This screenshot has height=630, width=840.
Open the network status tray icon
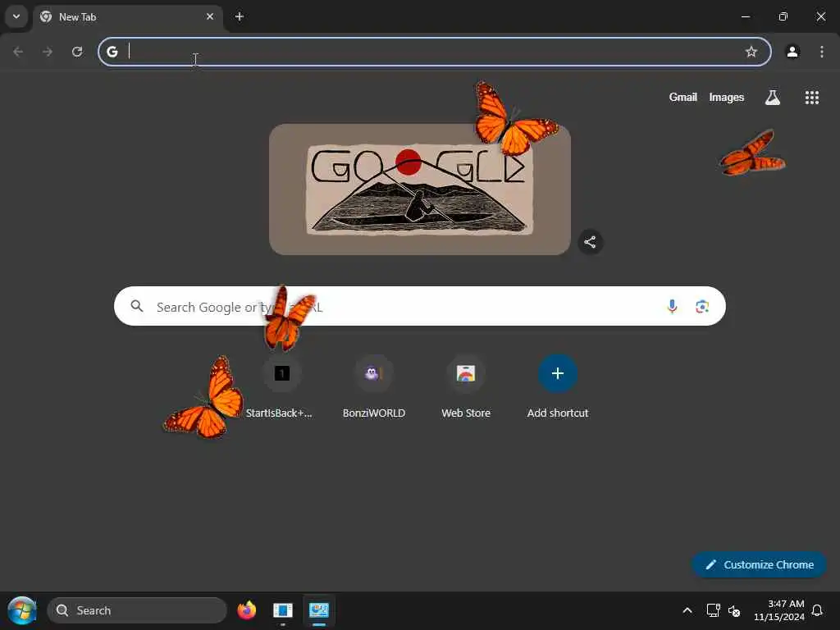(713, 610)
